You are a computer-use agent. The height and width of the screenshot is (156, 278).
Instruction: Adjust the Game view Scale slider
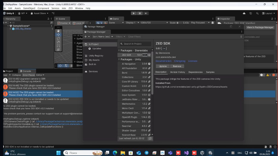179,23
